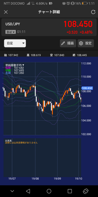Tap the 出来高 volume panel label
Image resolution: width=98 pixels, height=197 pixels.
(x=8, y=140)
